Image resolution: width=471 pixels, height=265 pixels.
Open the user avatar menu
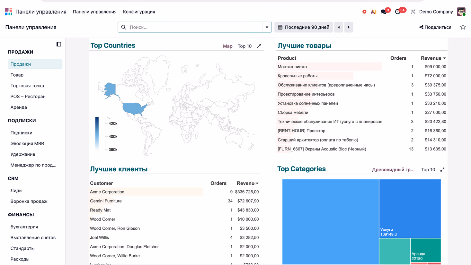[461, 12]
